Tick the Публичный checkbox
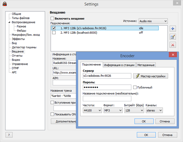 135,87
